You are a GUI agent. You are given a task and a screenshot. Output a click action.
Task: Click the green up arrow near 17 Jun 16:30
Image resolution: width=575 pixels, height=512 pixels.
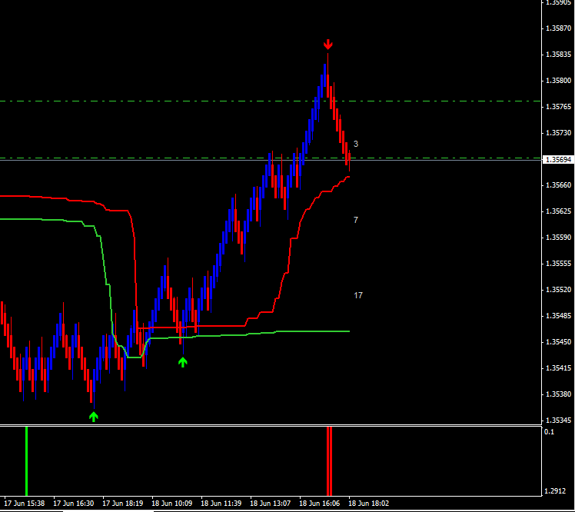click(94, 417)
